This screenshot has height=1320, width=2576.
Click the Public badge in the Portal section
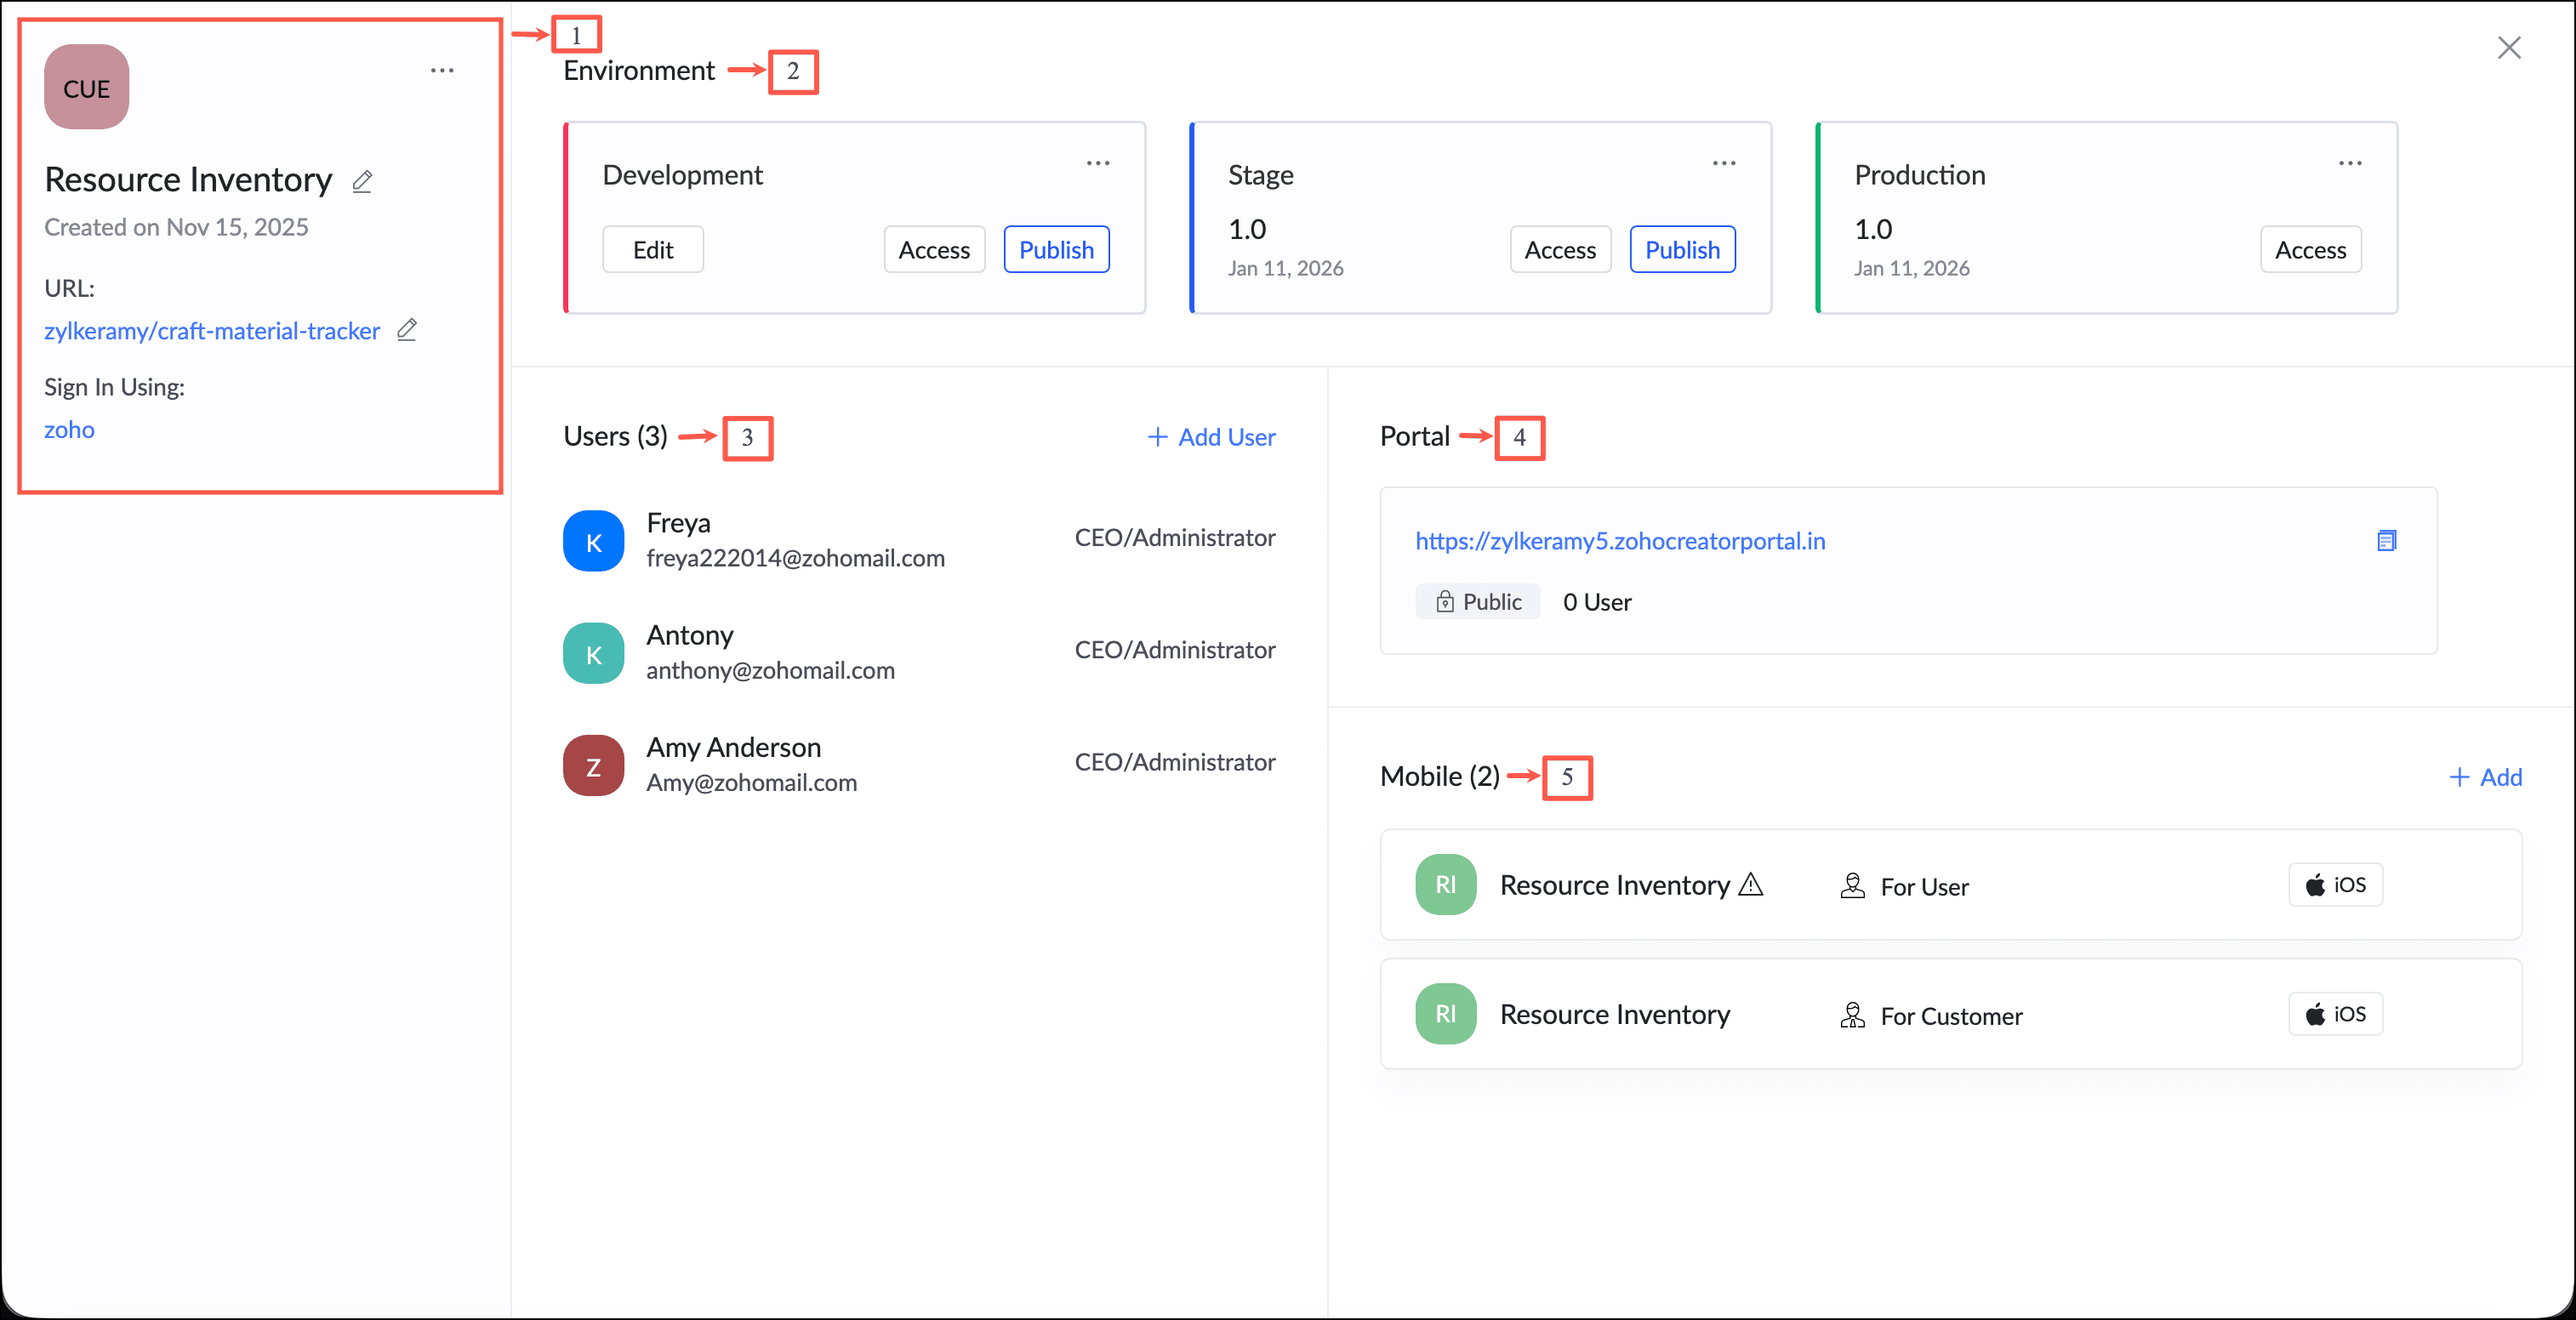click(x=1477, y=602)
